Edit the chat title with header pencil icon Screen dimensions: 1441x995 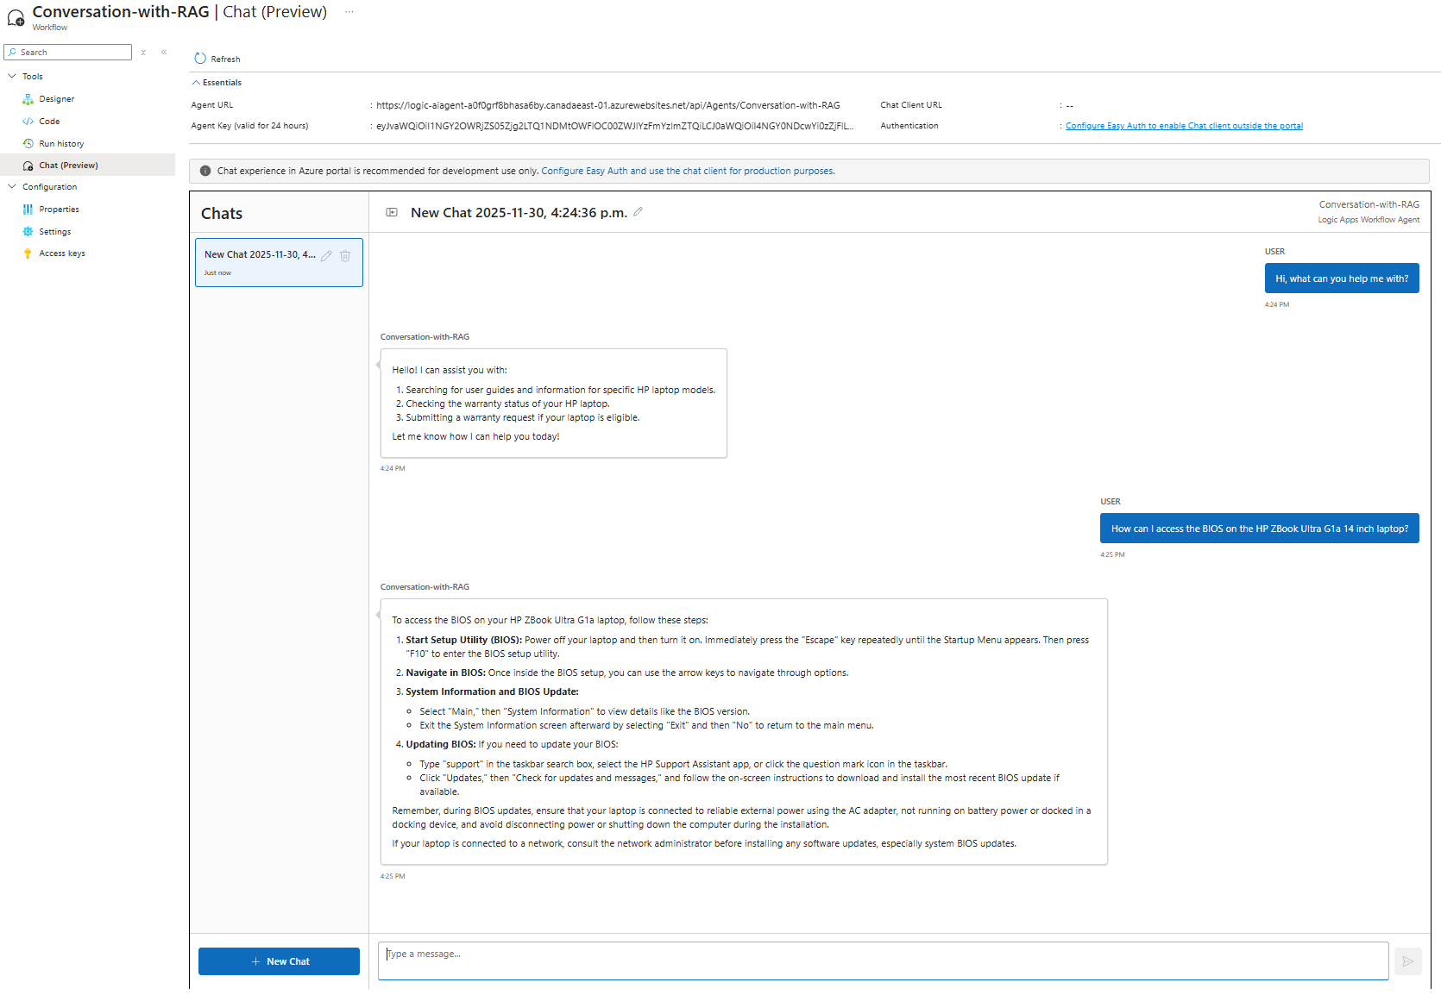pos(638,212)
